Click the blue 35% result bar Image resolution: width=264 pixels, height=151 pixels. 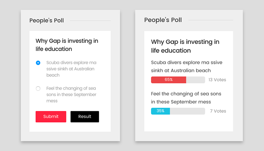(x=161, y=111)
